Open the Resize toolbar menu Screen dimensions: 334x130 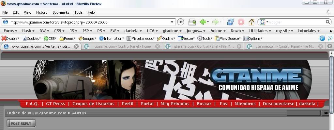click(x=186, y=39)
